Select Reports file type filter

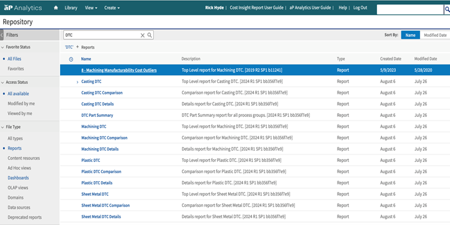[14, 148]
